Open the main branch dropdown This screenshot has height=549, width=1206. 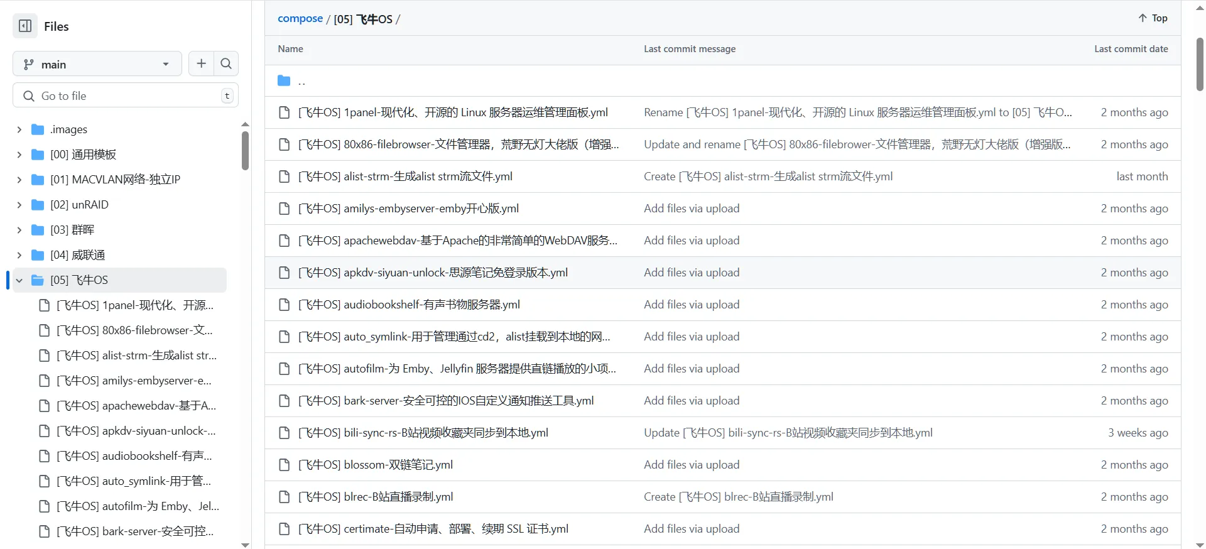pos(97,64)
